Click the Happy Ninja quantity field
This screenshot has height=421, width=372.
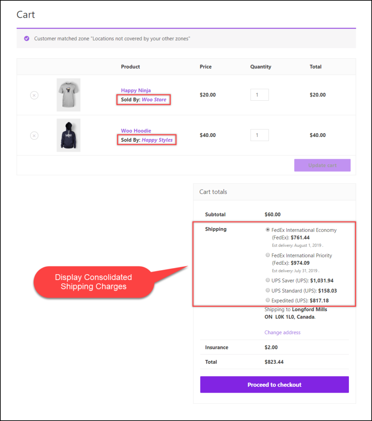point(260,95)
